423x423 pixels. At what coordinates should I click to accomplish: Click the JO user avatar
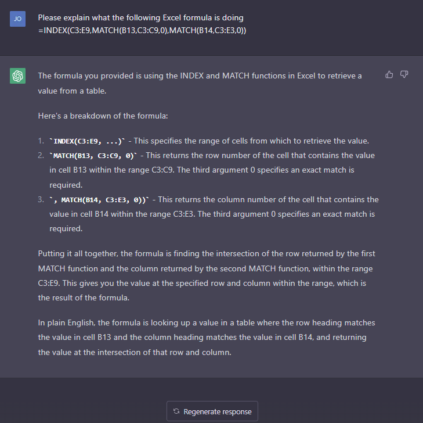click(x=18, y=19)
